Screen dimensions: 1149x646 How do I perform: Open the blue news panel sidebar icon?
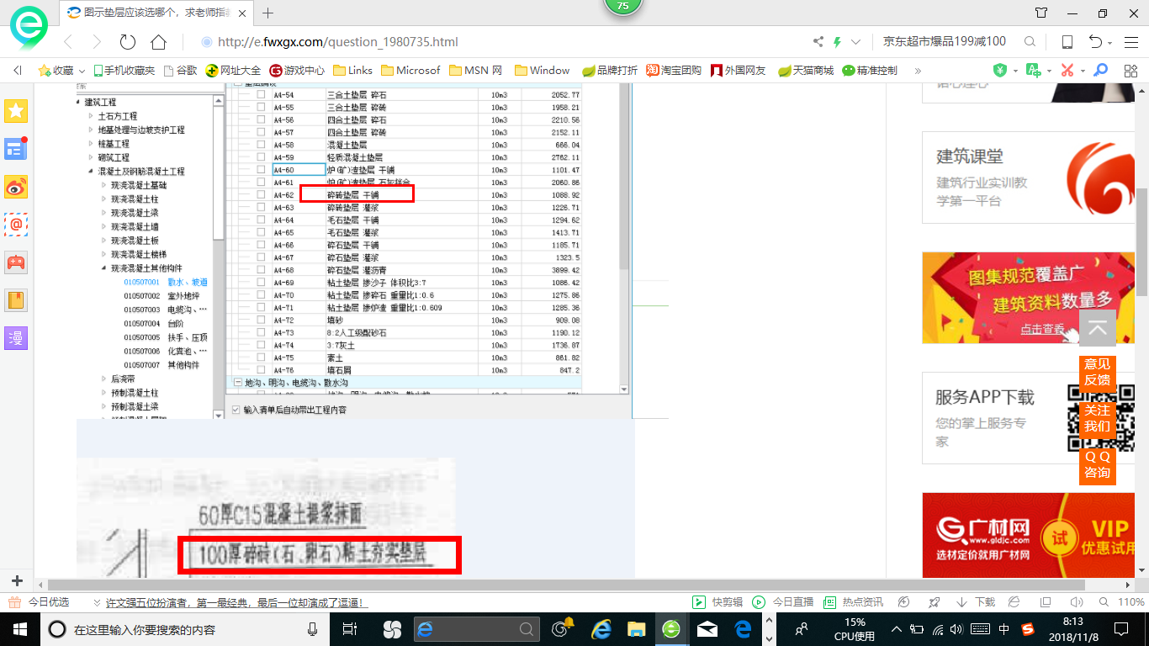click(17, 149)
